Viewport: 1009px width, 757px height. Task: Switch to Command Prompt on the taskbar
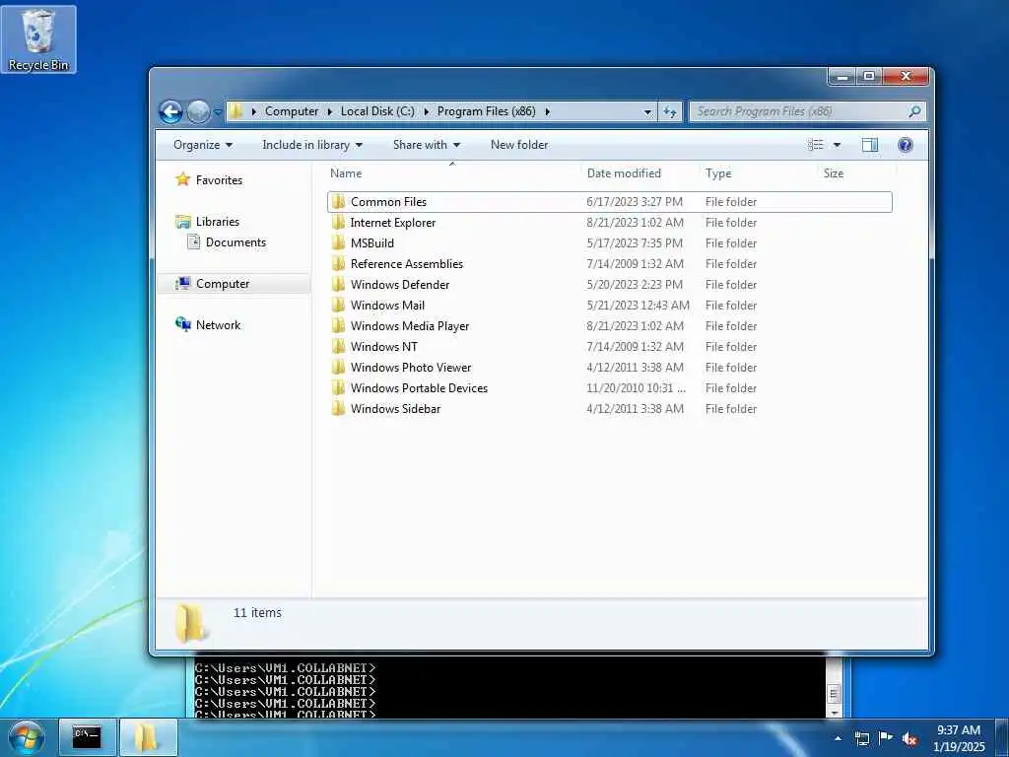87,737
